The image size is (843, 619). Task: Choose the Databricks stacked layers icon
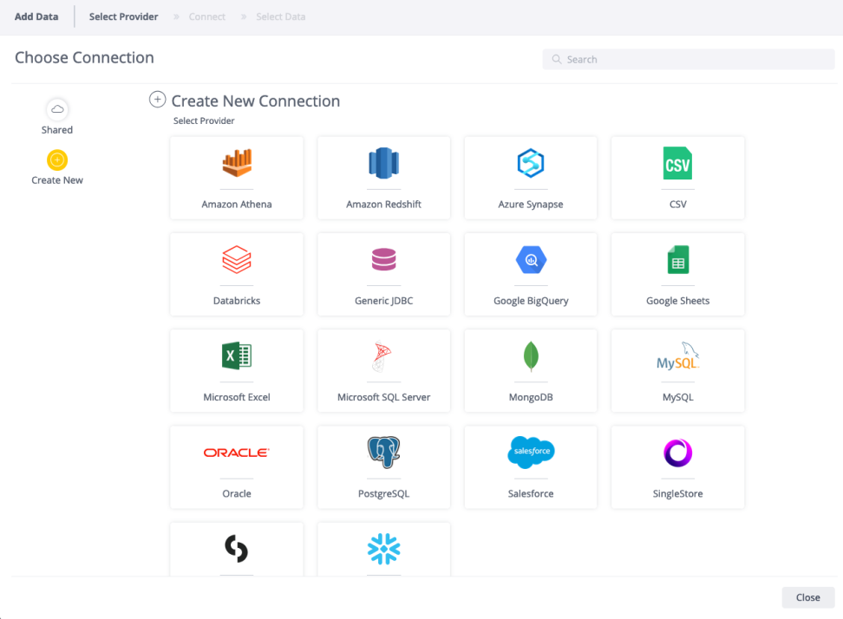pos(237,259)
